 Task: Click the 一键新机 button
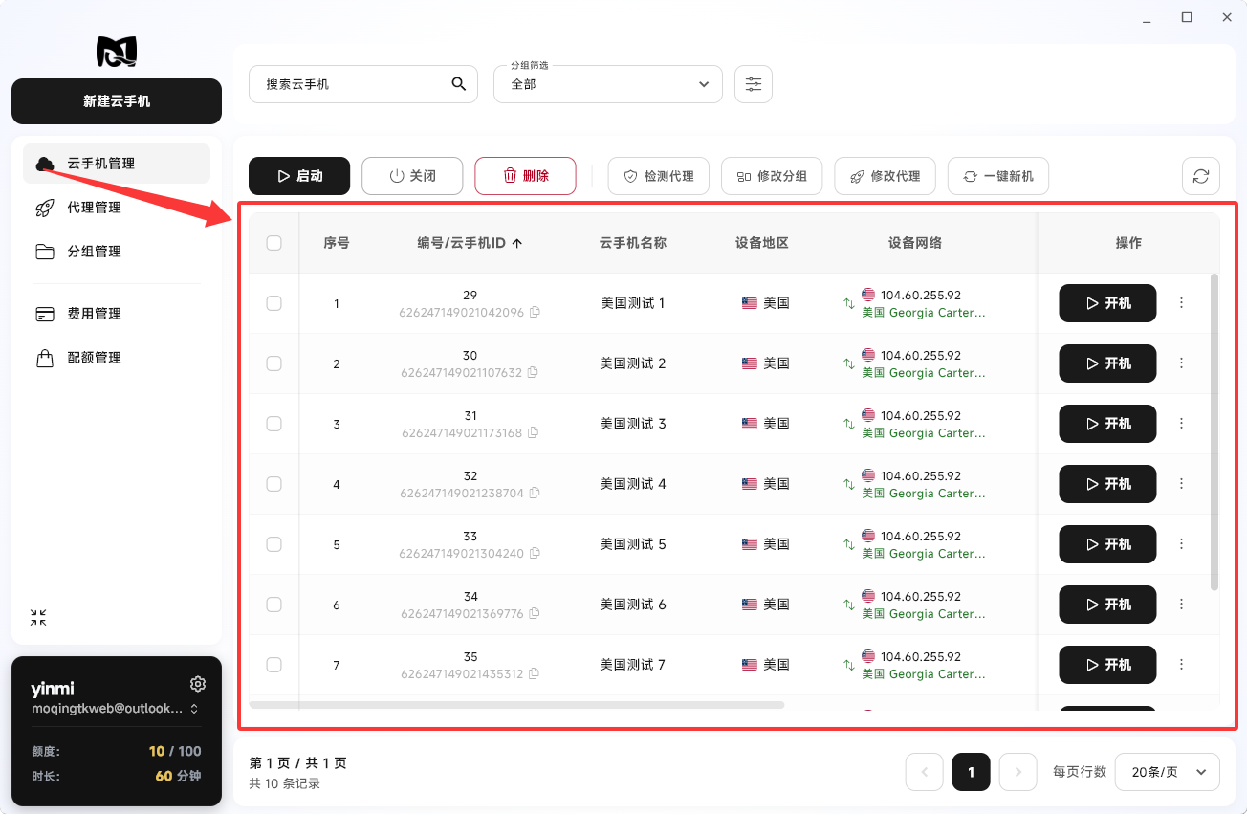[998, 176]
